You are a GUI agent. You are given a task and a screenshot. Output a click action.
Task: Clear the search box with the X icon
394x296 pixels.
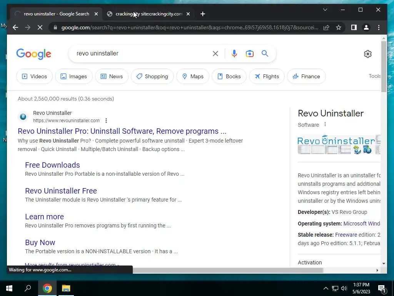point(215,54)
